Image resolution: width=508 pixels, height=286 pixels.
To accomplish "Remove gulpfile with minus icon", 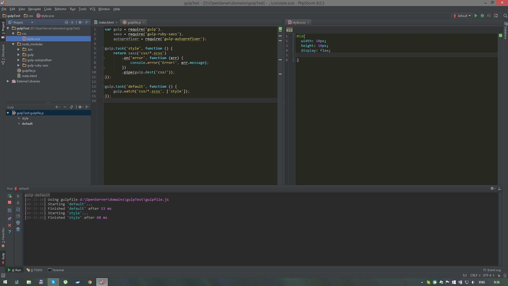I will click(65, 107).
